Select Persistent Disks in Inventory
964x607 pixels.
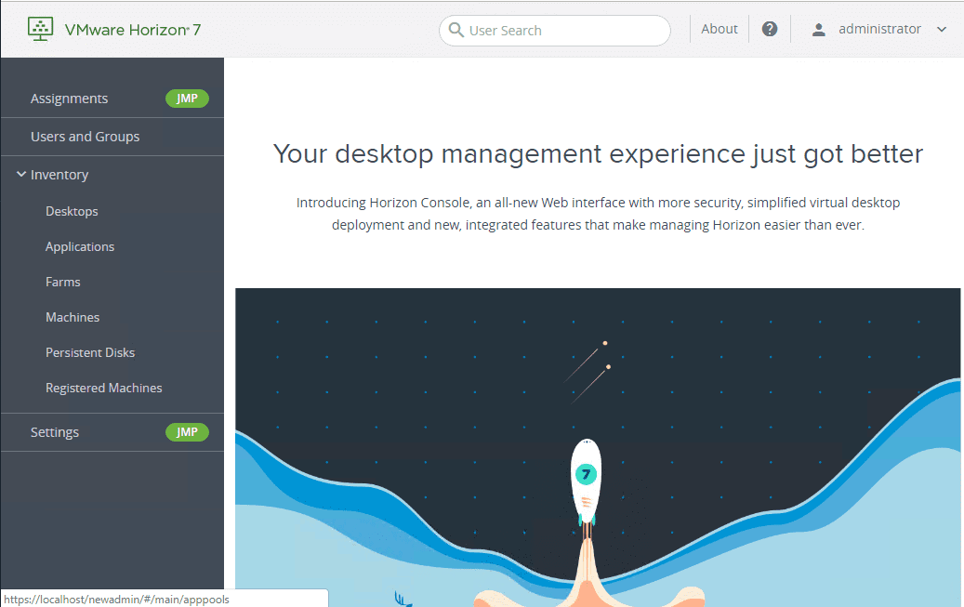point(89,351)
